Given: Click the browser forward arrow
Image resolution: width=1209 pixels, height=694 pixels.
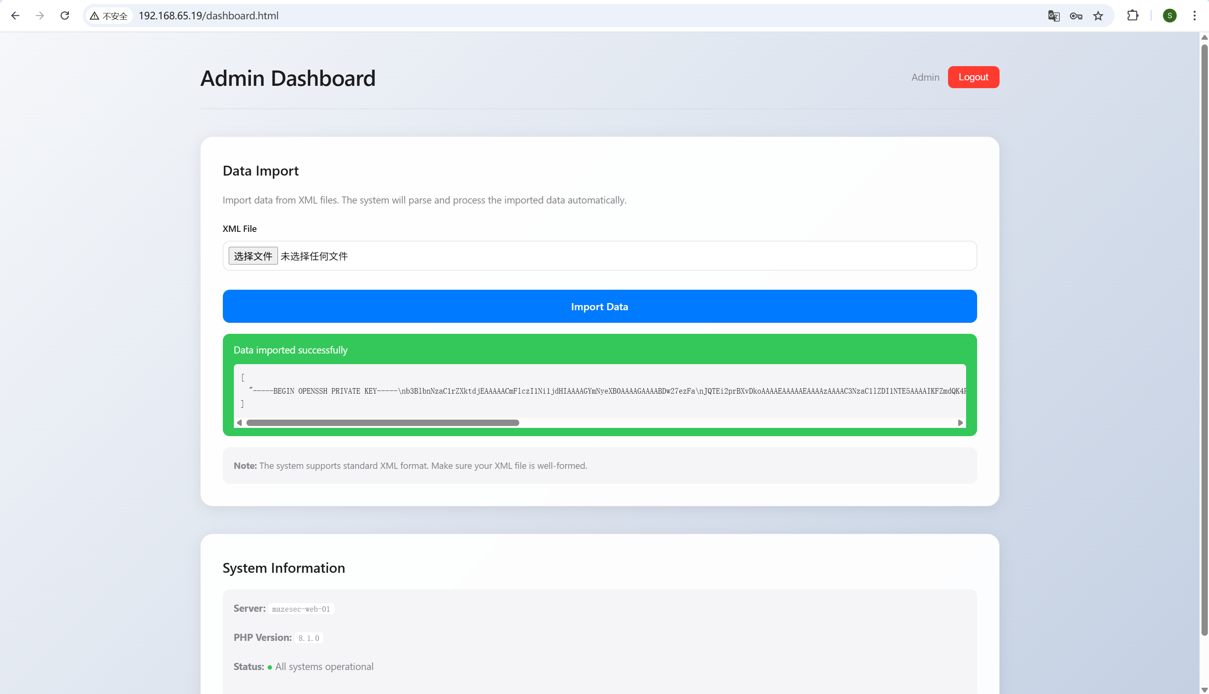Looking at the screenshot, I should click(40, 16).
